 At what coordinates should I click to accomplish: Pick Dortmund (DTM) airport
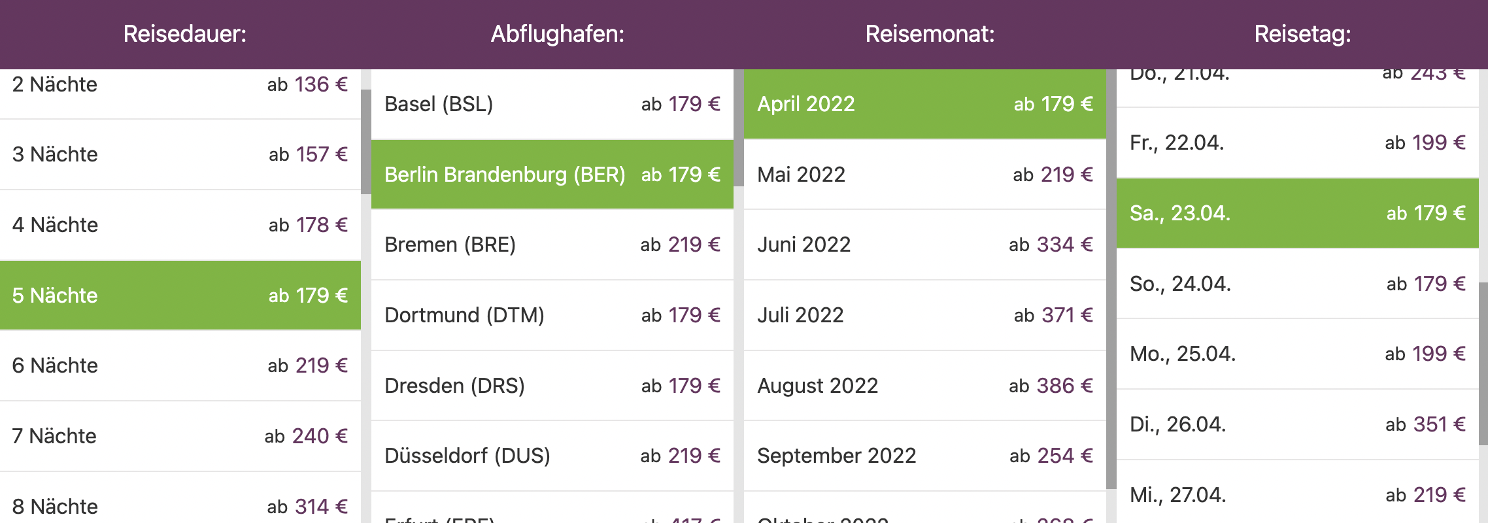(x=552, y=315)
